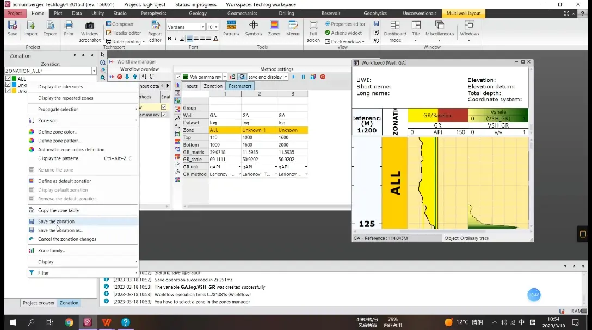Open the Patterns tool
Viewport: 592px width, 330px height.
231,29
